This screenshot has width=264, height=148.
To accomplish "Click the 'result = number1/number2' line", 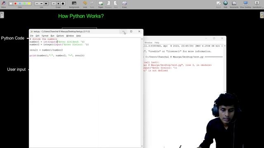I will (46, 50).
